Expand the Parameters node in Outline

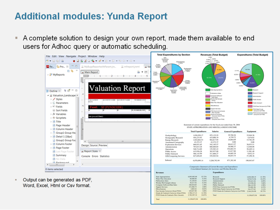pyautogui.click(x=51, y=103)
